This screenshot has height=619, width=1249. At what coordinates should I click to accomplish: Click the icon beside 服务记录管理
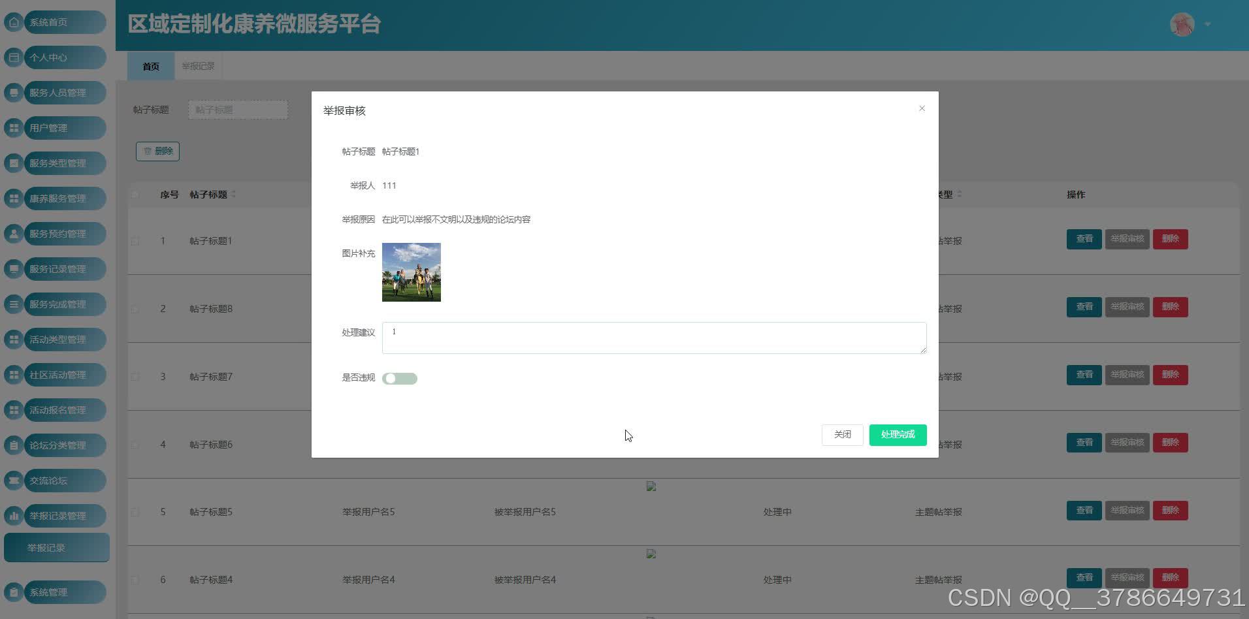14,269
